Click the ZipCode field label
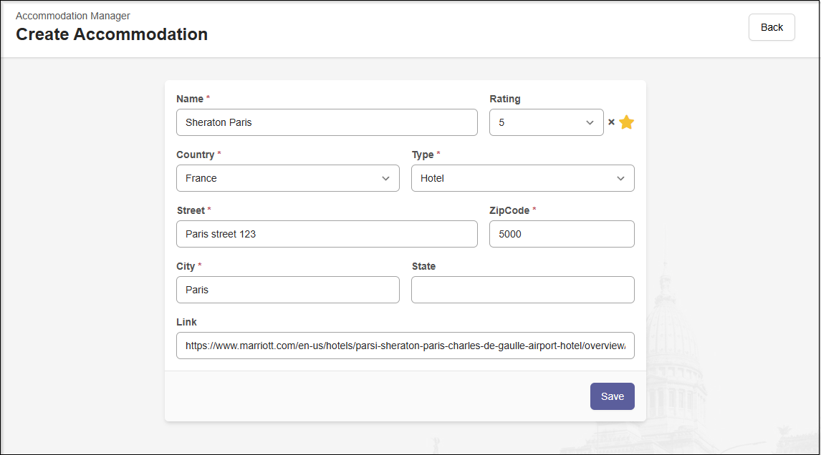This screenshot has height=455, width=821. pyautogui.click(x=509, y=210)
